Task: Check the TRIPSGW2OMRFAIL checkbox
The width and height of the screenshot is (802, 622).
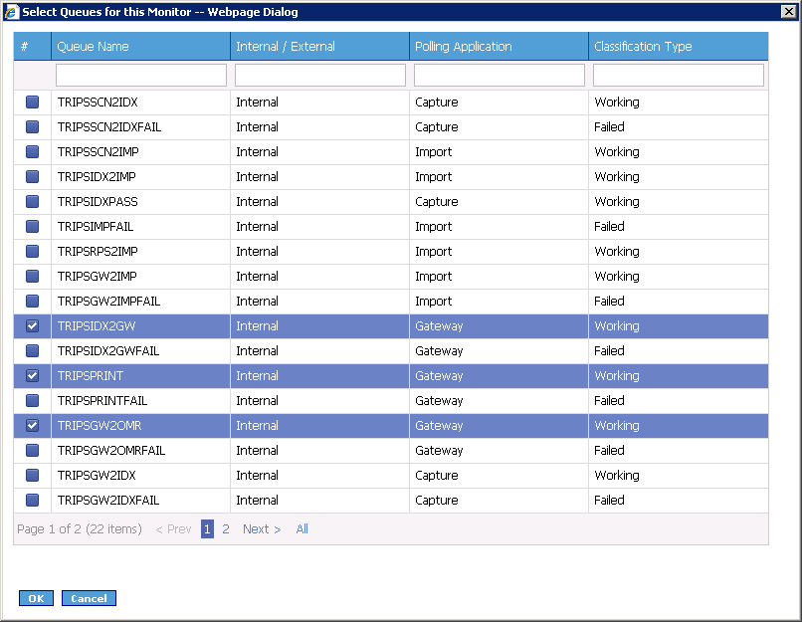Action: coord(32,451)
